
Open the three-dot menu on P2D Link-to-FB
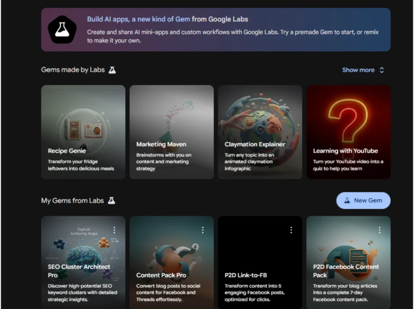pyautogui.click(x=291, y=229)
